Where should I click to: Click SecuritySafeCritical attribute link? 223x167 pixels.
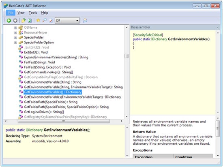click(x=148, y=35)
